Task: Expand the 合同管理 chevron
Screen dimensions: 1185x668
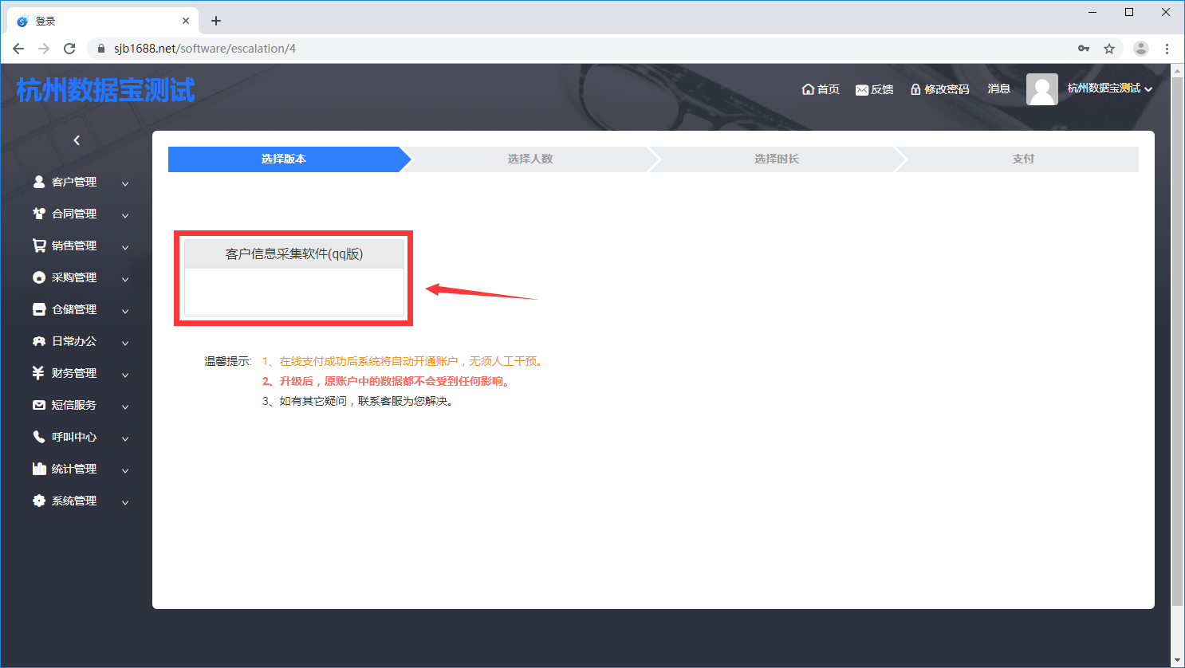Action: tap(125, 215)
